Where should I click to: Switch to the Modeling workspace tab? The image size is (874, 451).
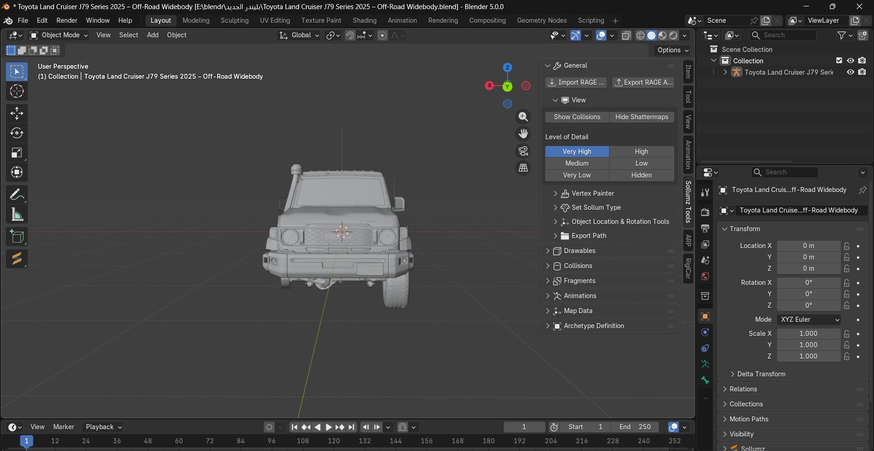tap(196, 20)
